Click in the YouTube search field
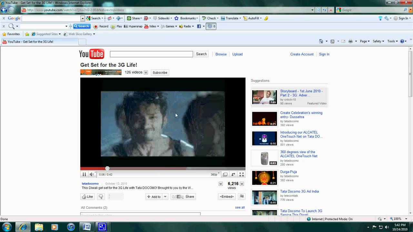Image resolution: width=413 pixels, height=232 pixels. tap(151, 54)
